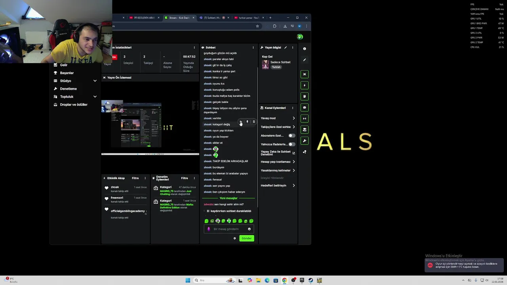507x285 pixels.
Task: Click the green wrench sidebar icon
Action: 305,141
